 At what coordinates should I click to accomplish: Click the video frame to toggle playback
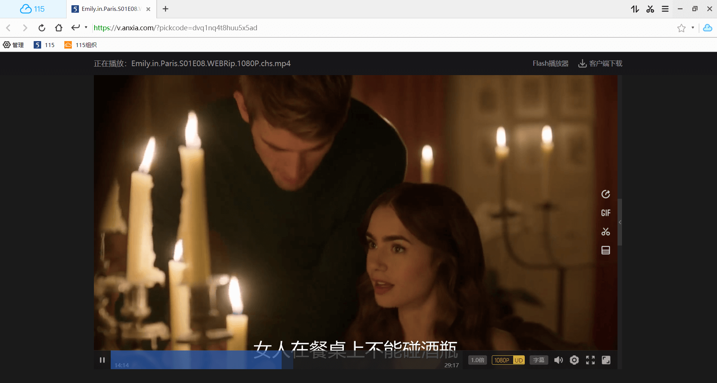(355, 213)
